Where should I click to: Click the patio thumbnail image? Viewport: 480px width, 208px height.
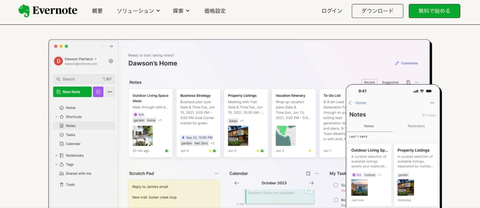(x=142, y=136)
